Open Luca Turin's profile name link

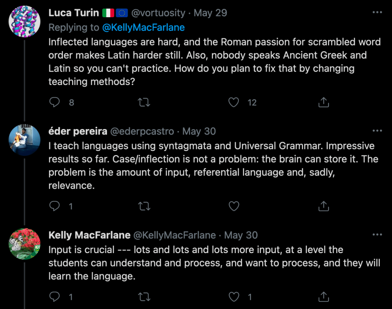point(74,13)
